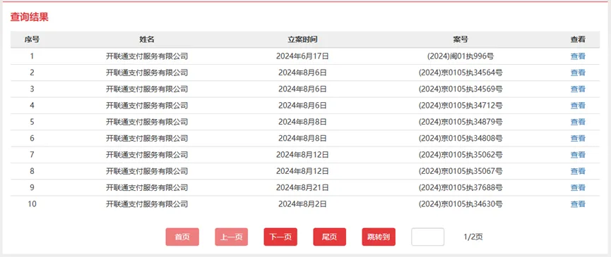Open 查看 link for case 闽01执996号
This screenshot has width=611, height=257.
(x=578, y=56)
